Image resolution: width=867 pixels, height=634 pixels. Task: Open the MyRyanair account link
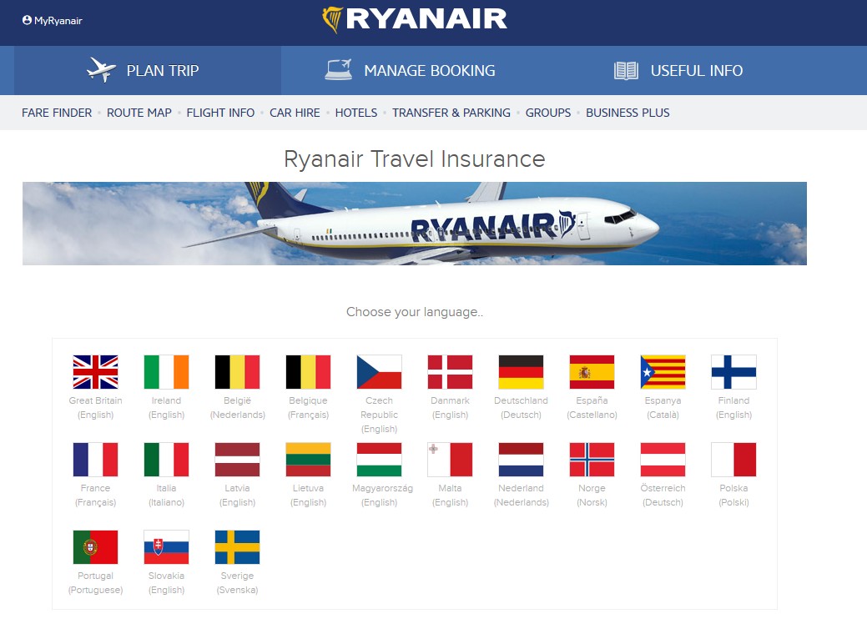[53, 21]
